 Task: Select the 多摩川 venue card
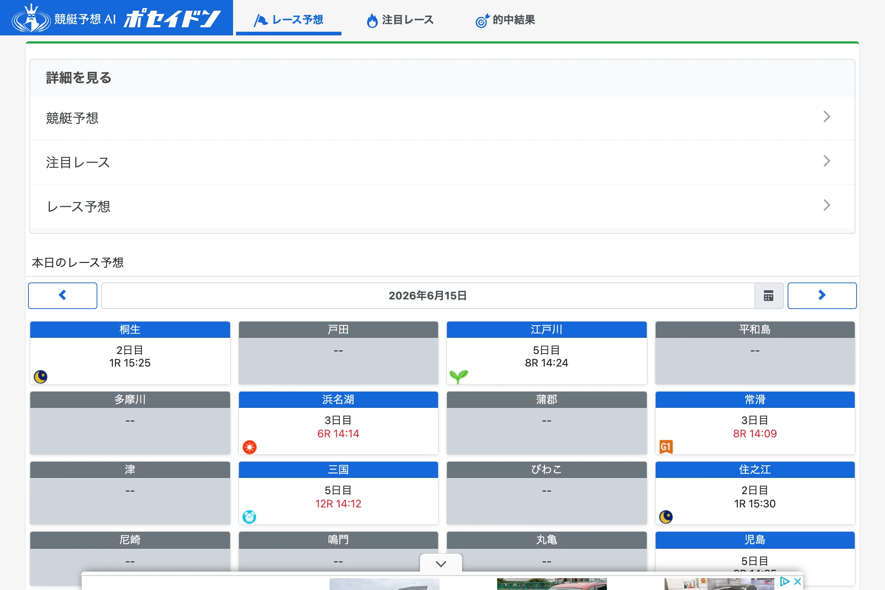click(x=130, y=423)
